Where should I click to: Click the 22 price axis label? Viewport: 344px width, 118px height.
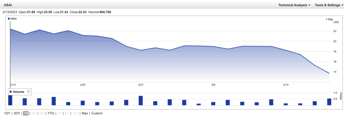[335, 31]
